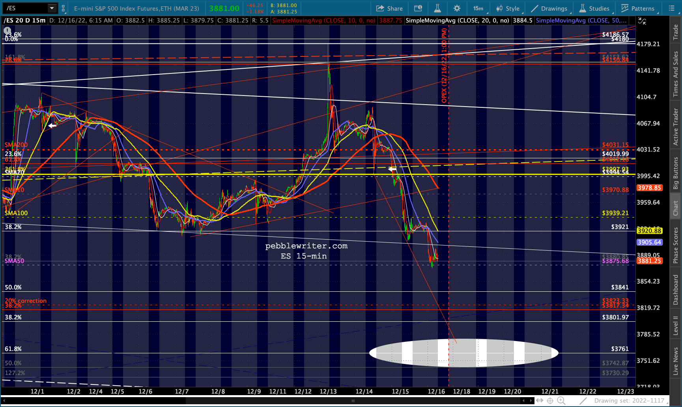Switch to the Active Trader side tab
Image resolution: width=682 pixels, height=407 pixels.
676,127
